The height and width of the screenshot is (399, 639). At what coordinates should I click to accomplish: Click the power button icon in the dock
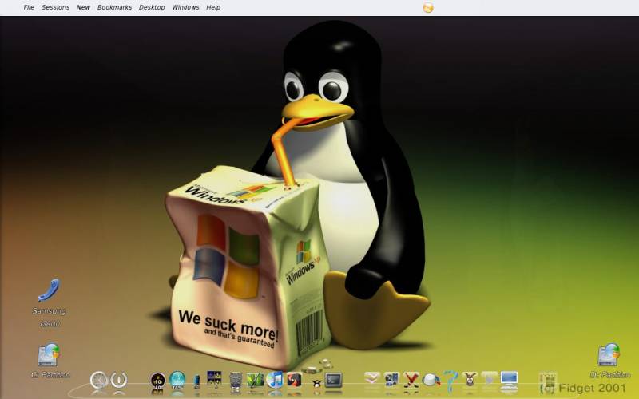point(118,380)
